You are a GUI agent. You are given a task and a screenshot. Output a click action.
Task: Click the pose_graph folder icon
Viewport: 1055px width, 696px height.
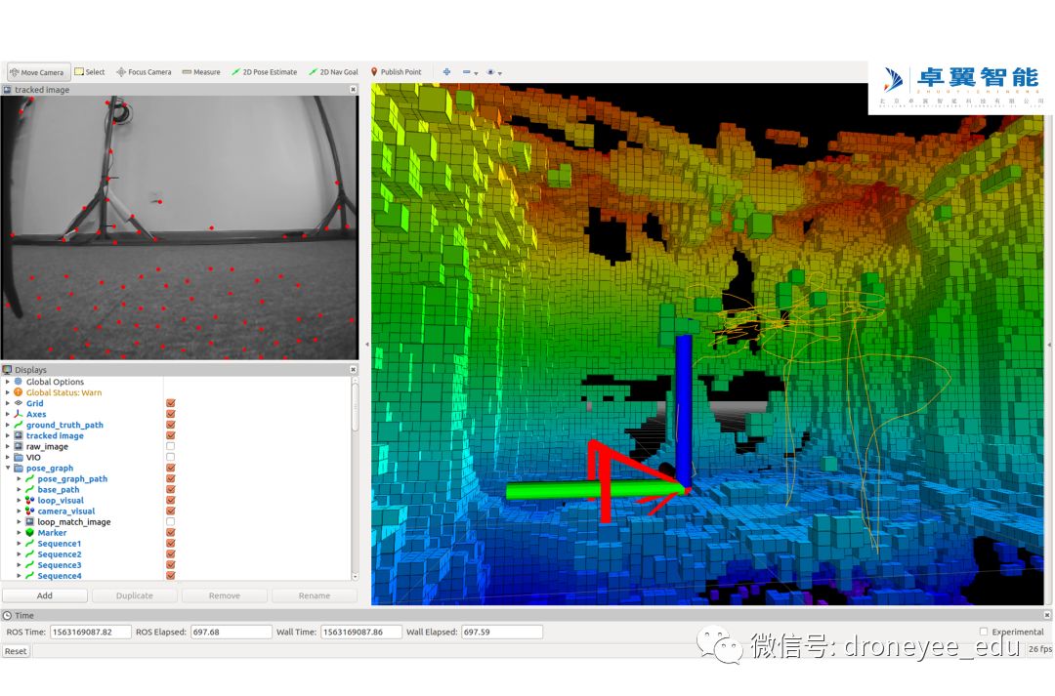click(x=19, y=468)
